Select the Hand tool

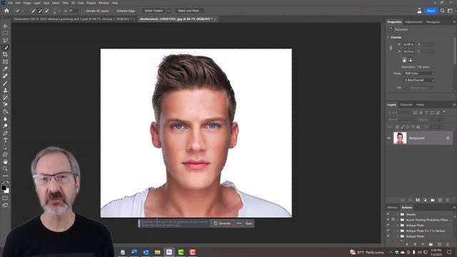coord(5,162)
